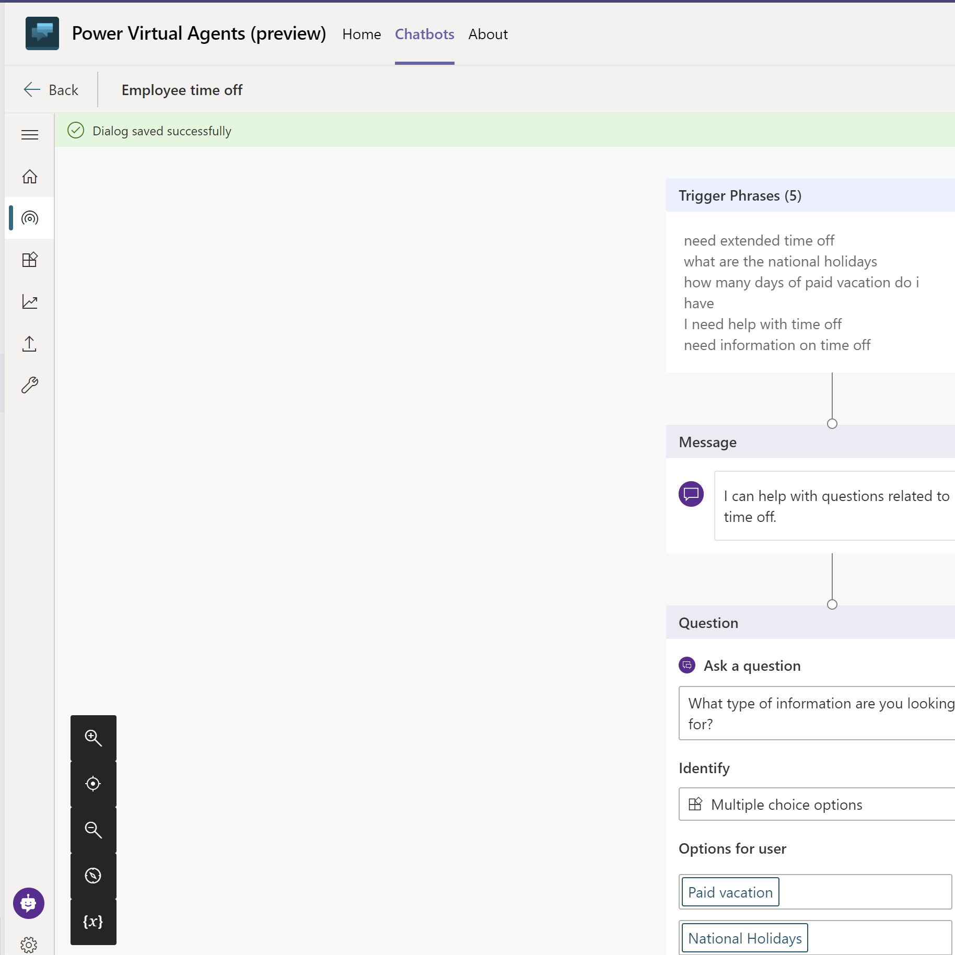Select the National Holidays option
This screenshot has height=955, width=955.
coord(744,938)
